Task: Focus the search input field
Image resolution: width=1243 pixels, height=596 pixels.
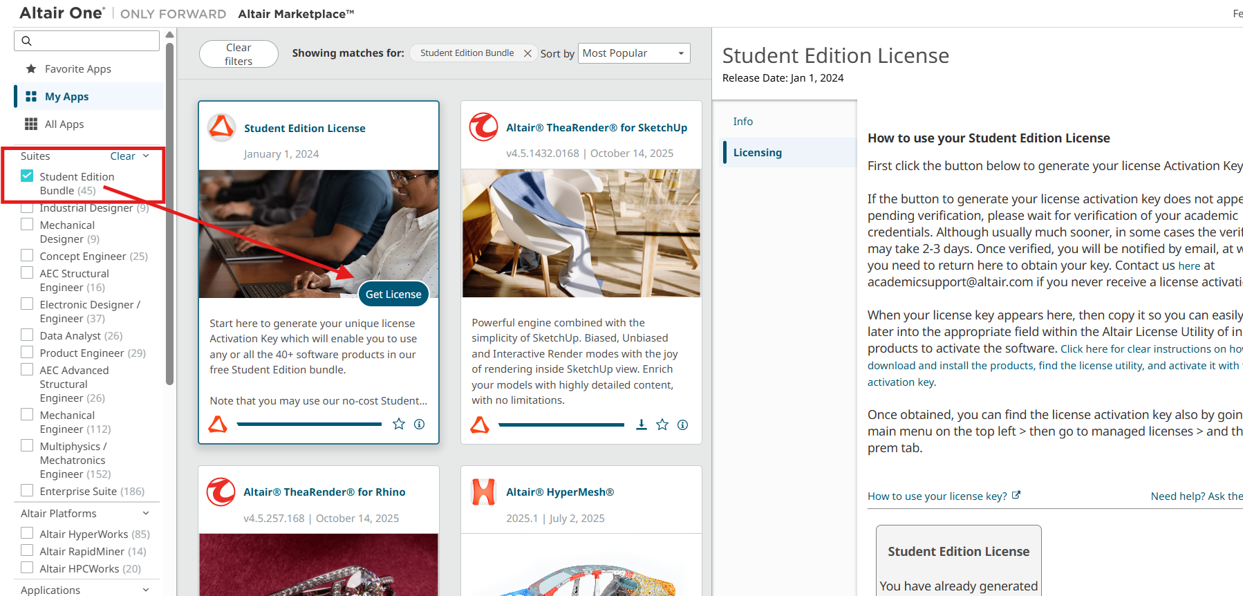Action: click(x=86, y=41)
